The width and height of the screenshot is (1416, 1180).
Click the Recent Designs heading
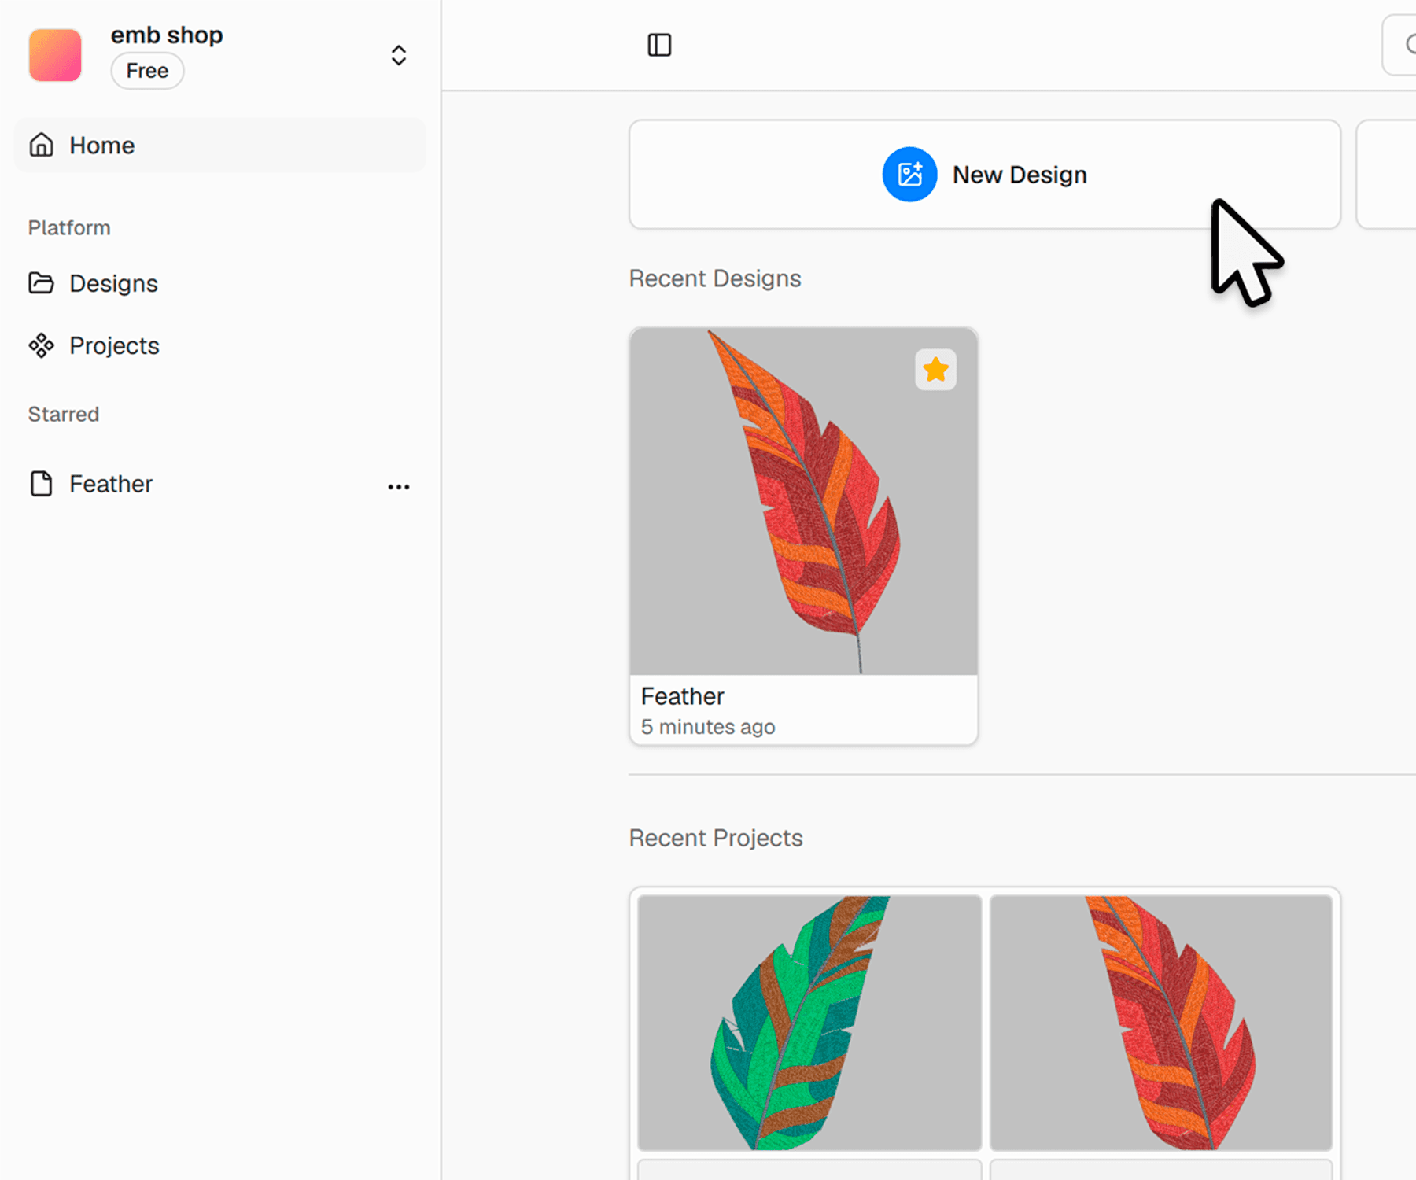[x=715, y=278]
